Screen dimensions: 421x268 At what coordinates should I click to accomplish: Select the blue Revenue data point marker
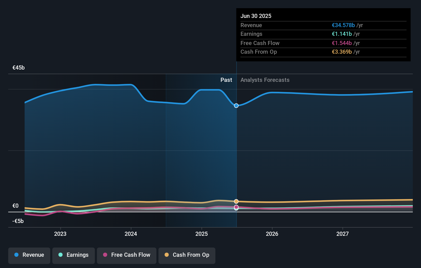coord(236,105)
